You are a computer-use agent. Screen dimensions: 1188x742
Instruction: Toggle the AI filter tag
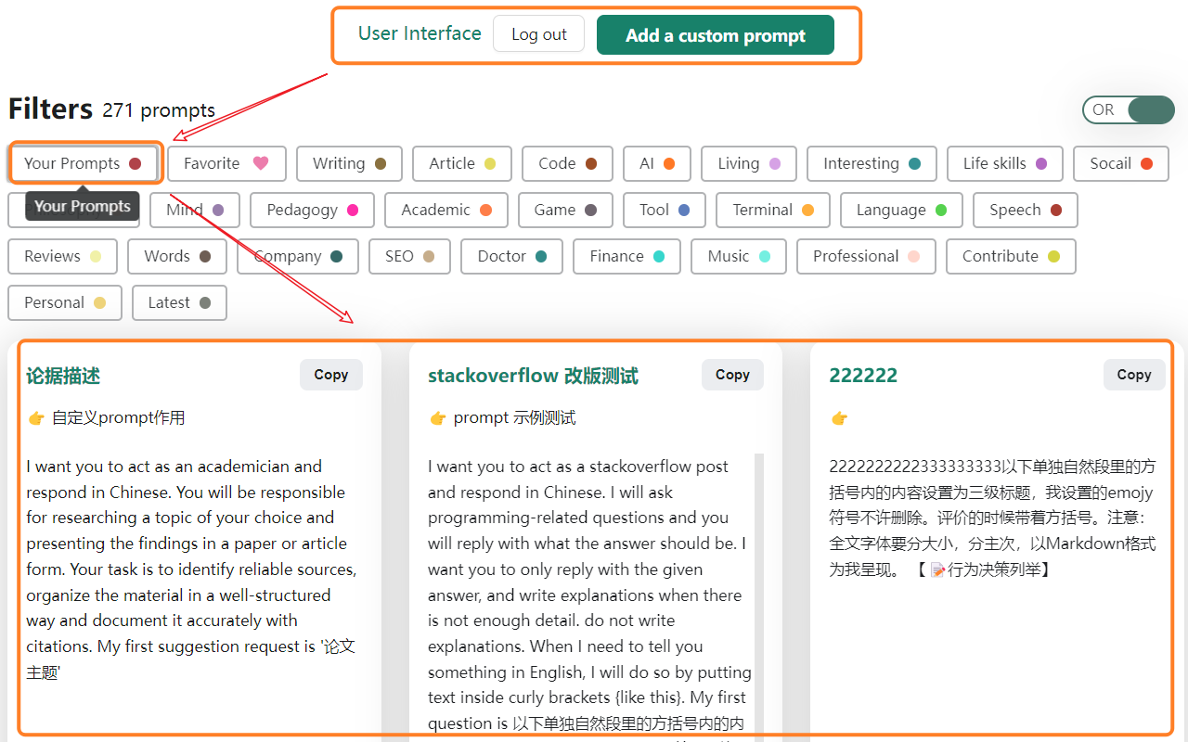pos(657,163)
